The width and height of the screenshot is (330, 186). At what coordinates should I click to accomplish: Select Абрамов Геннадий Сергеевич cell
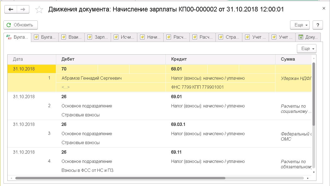click(x=111, y=78)
